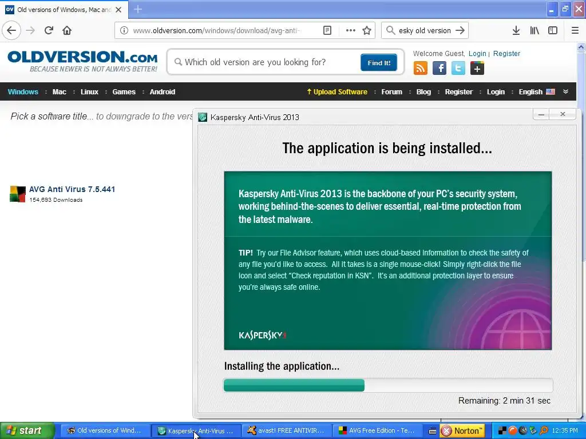Open the Blog nav link

423,92
